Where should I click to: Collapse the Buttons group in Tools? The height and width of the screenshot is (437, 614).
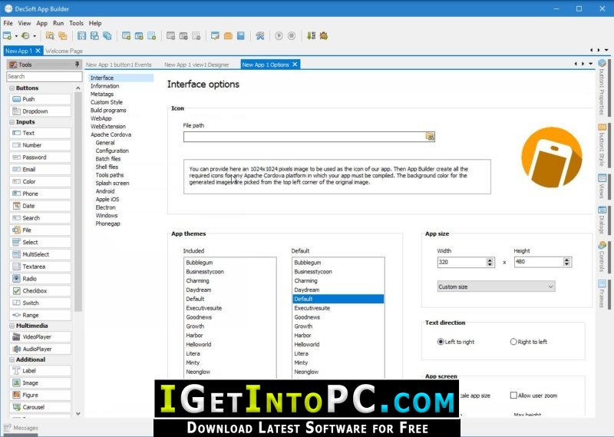coord(12,88)
